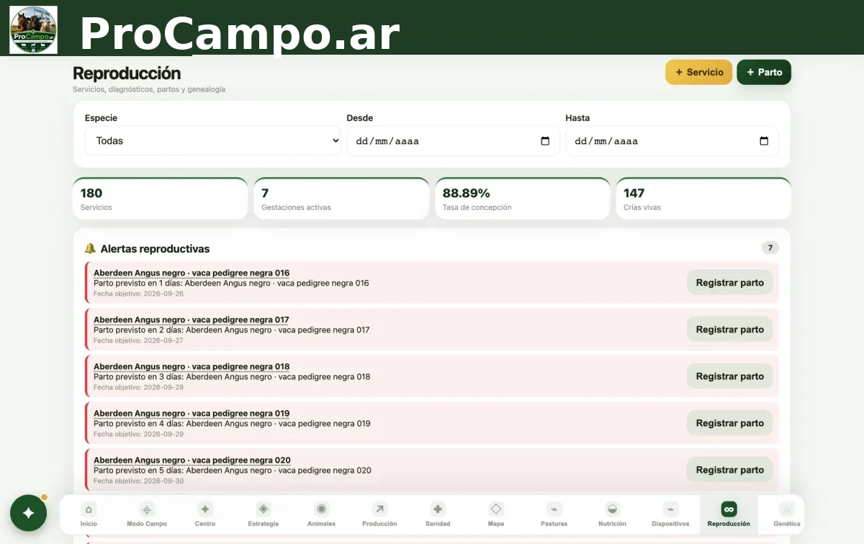Click the ProCampo logo image
The height and width of the screenshot is (544, 864).
point(33,30)
